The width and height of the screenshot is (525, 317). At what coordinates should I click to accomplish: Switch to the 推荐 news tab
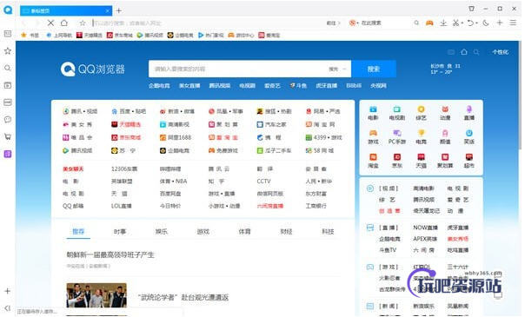click(78, 231)
